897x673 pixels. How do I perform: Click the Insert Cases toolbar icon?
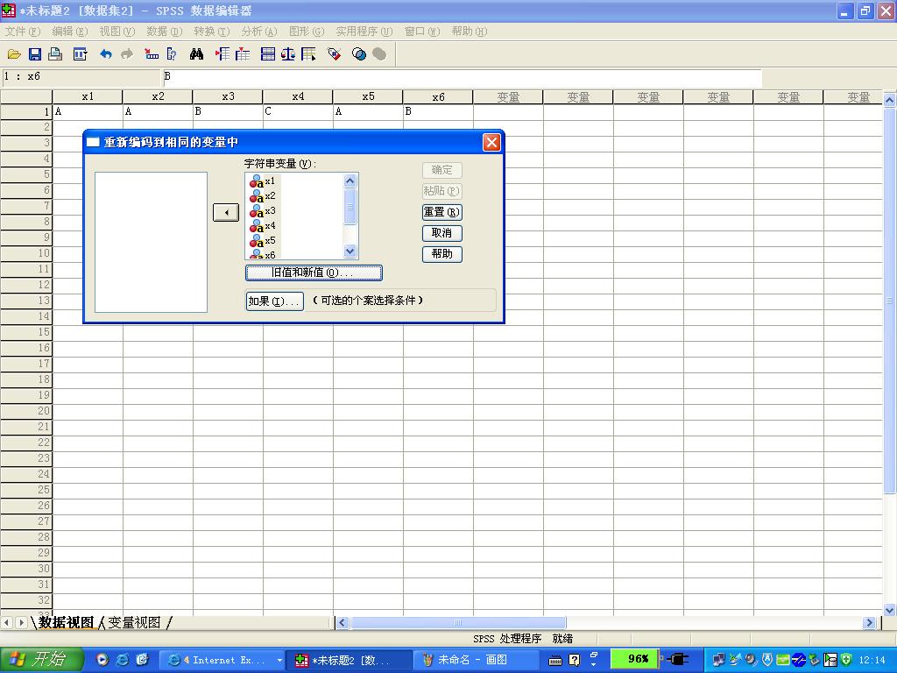pos(222,54)
